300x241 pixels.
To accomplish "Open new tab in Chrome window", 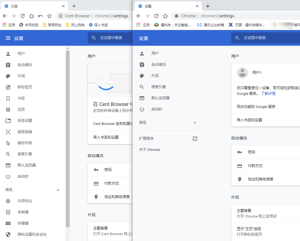I will tap(208, 6).
